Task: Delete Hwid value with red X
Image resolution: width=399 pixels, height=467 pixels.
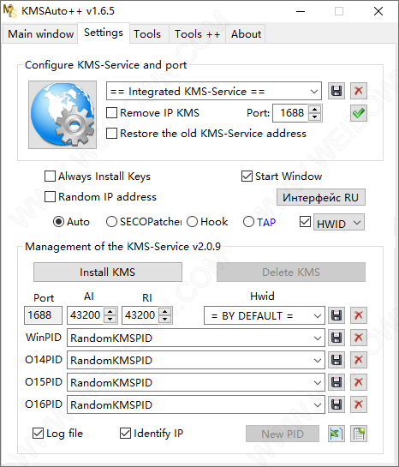Action: point(359,315)
